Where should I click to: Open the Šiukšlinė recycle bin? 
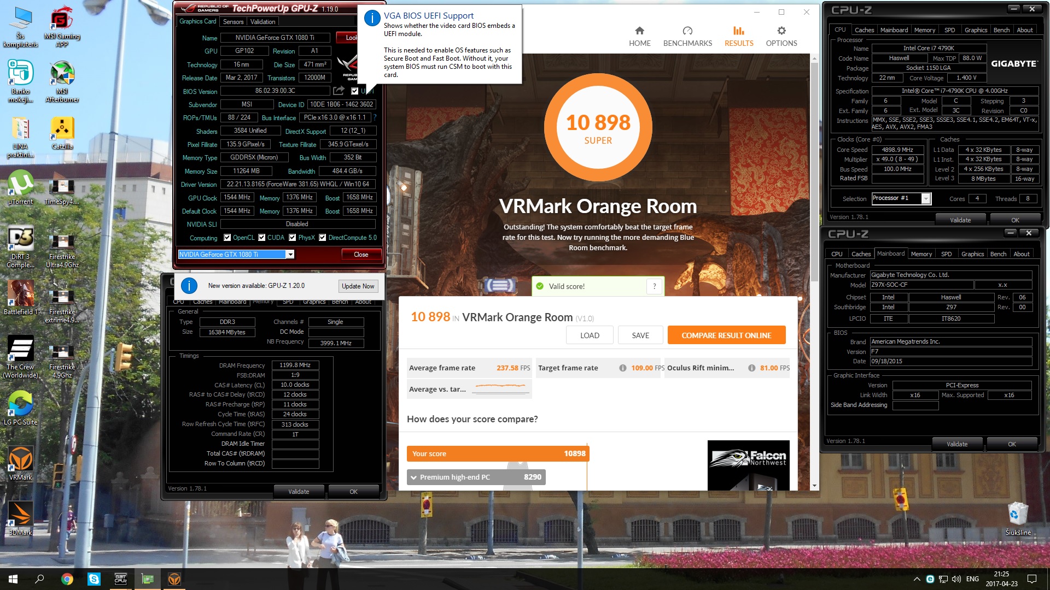1018,518
